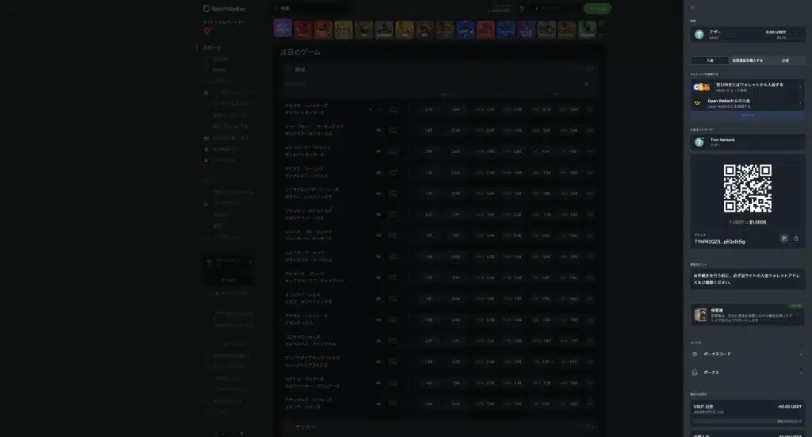Click the ボーナス gift icon
Image resolution: width=812 pixels, height=437 pixels.
(695, 372)
